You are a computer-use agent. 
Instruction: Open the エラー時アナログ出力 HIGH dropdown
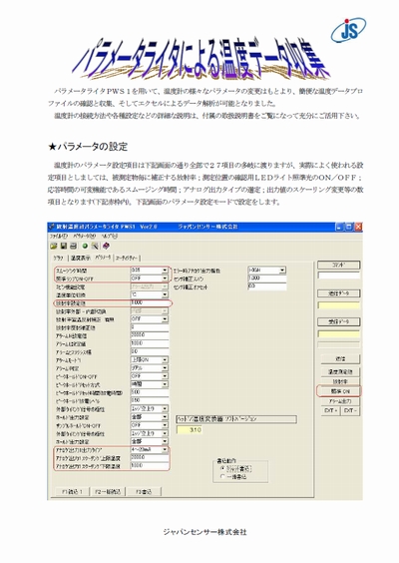tap(267, 270)
